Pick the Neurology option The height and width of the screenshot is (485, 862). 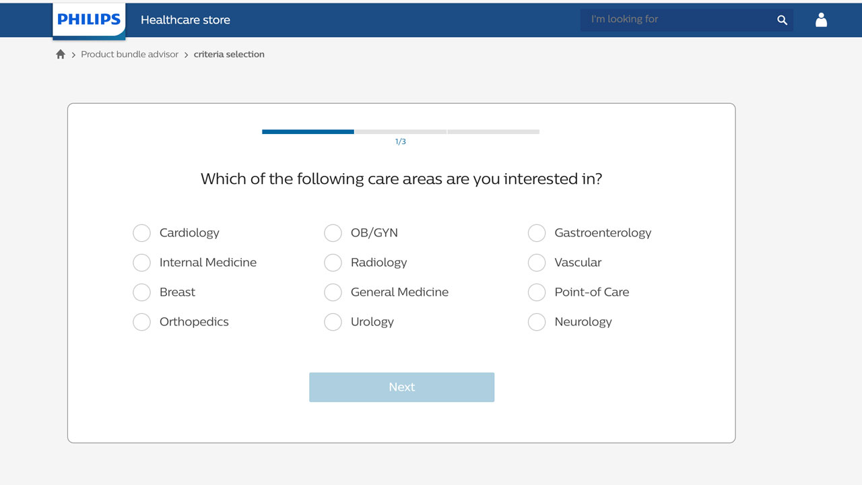tap(537, 322)
